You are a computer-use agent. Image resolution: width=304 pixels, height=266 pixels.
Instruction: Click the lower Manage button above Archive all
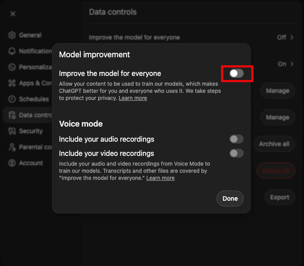[278, 117]
